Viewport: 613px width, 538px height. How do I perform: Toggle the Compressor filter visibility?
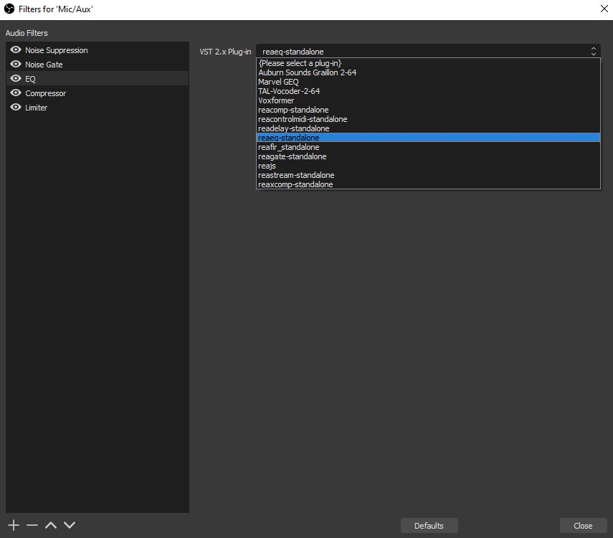[x=16, y=93]
